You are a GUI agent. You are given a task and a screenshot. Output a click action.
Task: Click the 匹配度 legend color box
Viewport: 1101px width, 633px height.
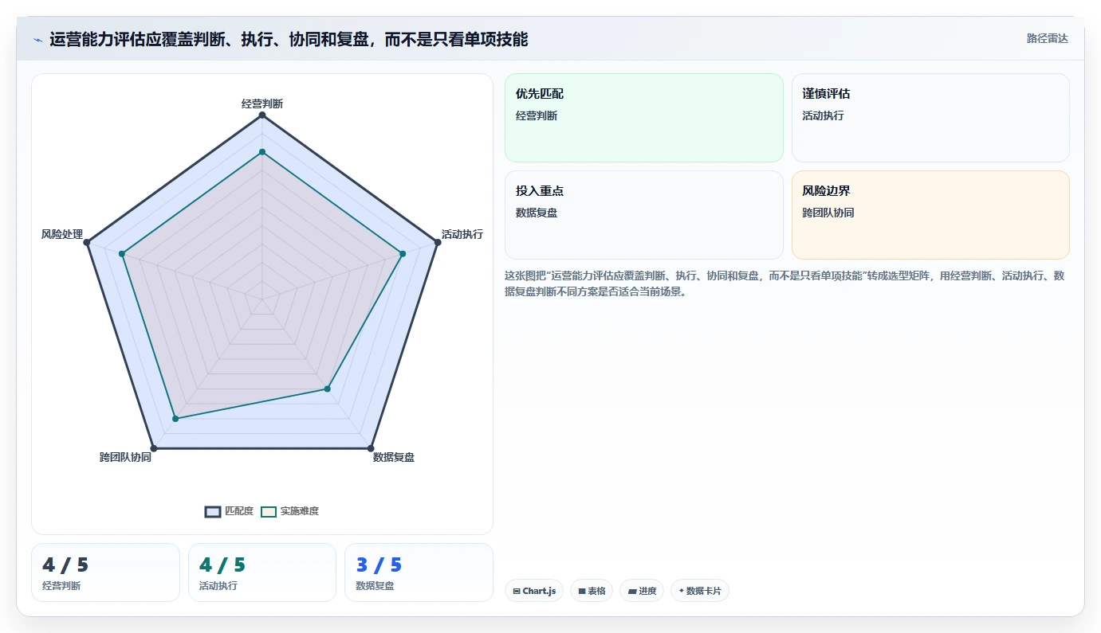click(213, 511)
